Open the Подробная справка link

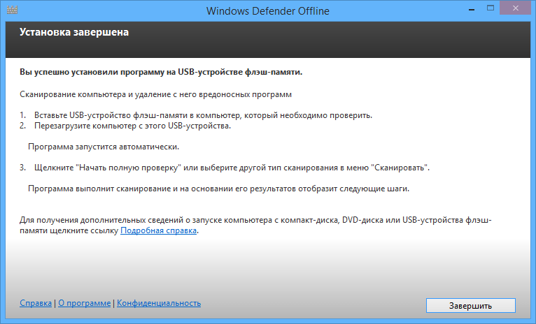(x=159, y=230)
